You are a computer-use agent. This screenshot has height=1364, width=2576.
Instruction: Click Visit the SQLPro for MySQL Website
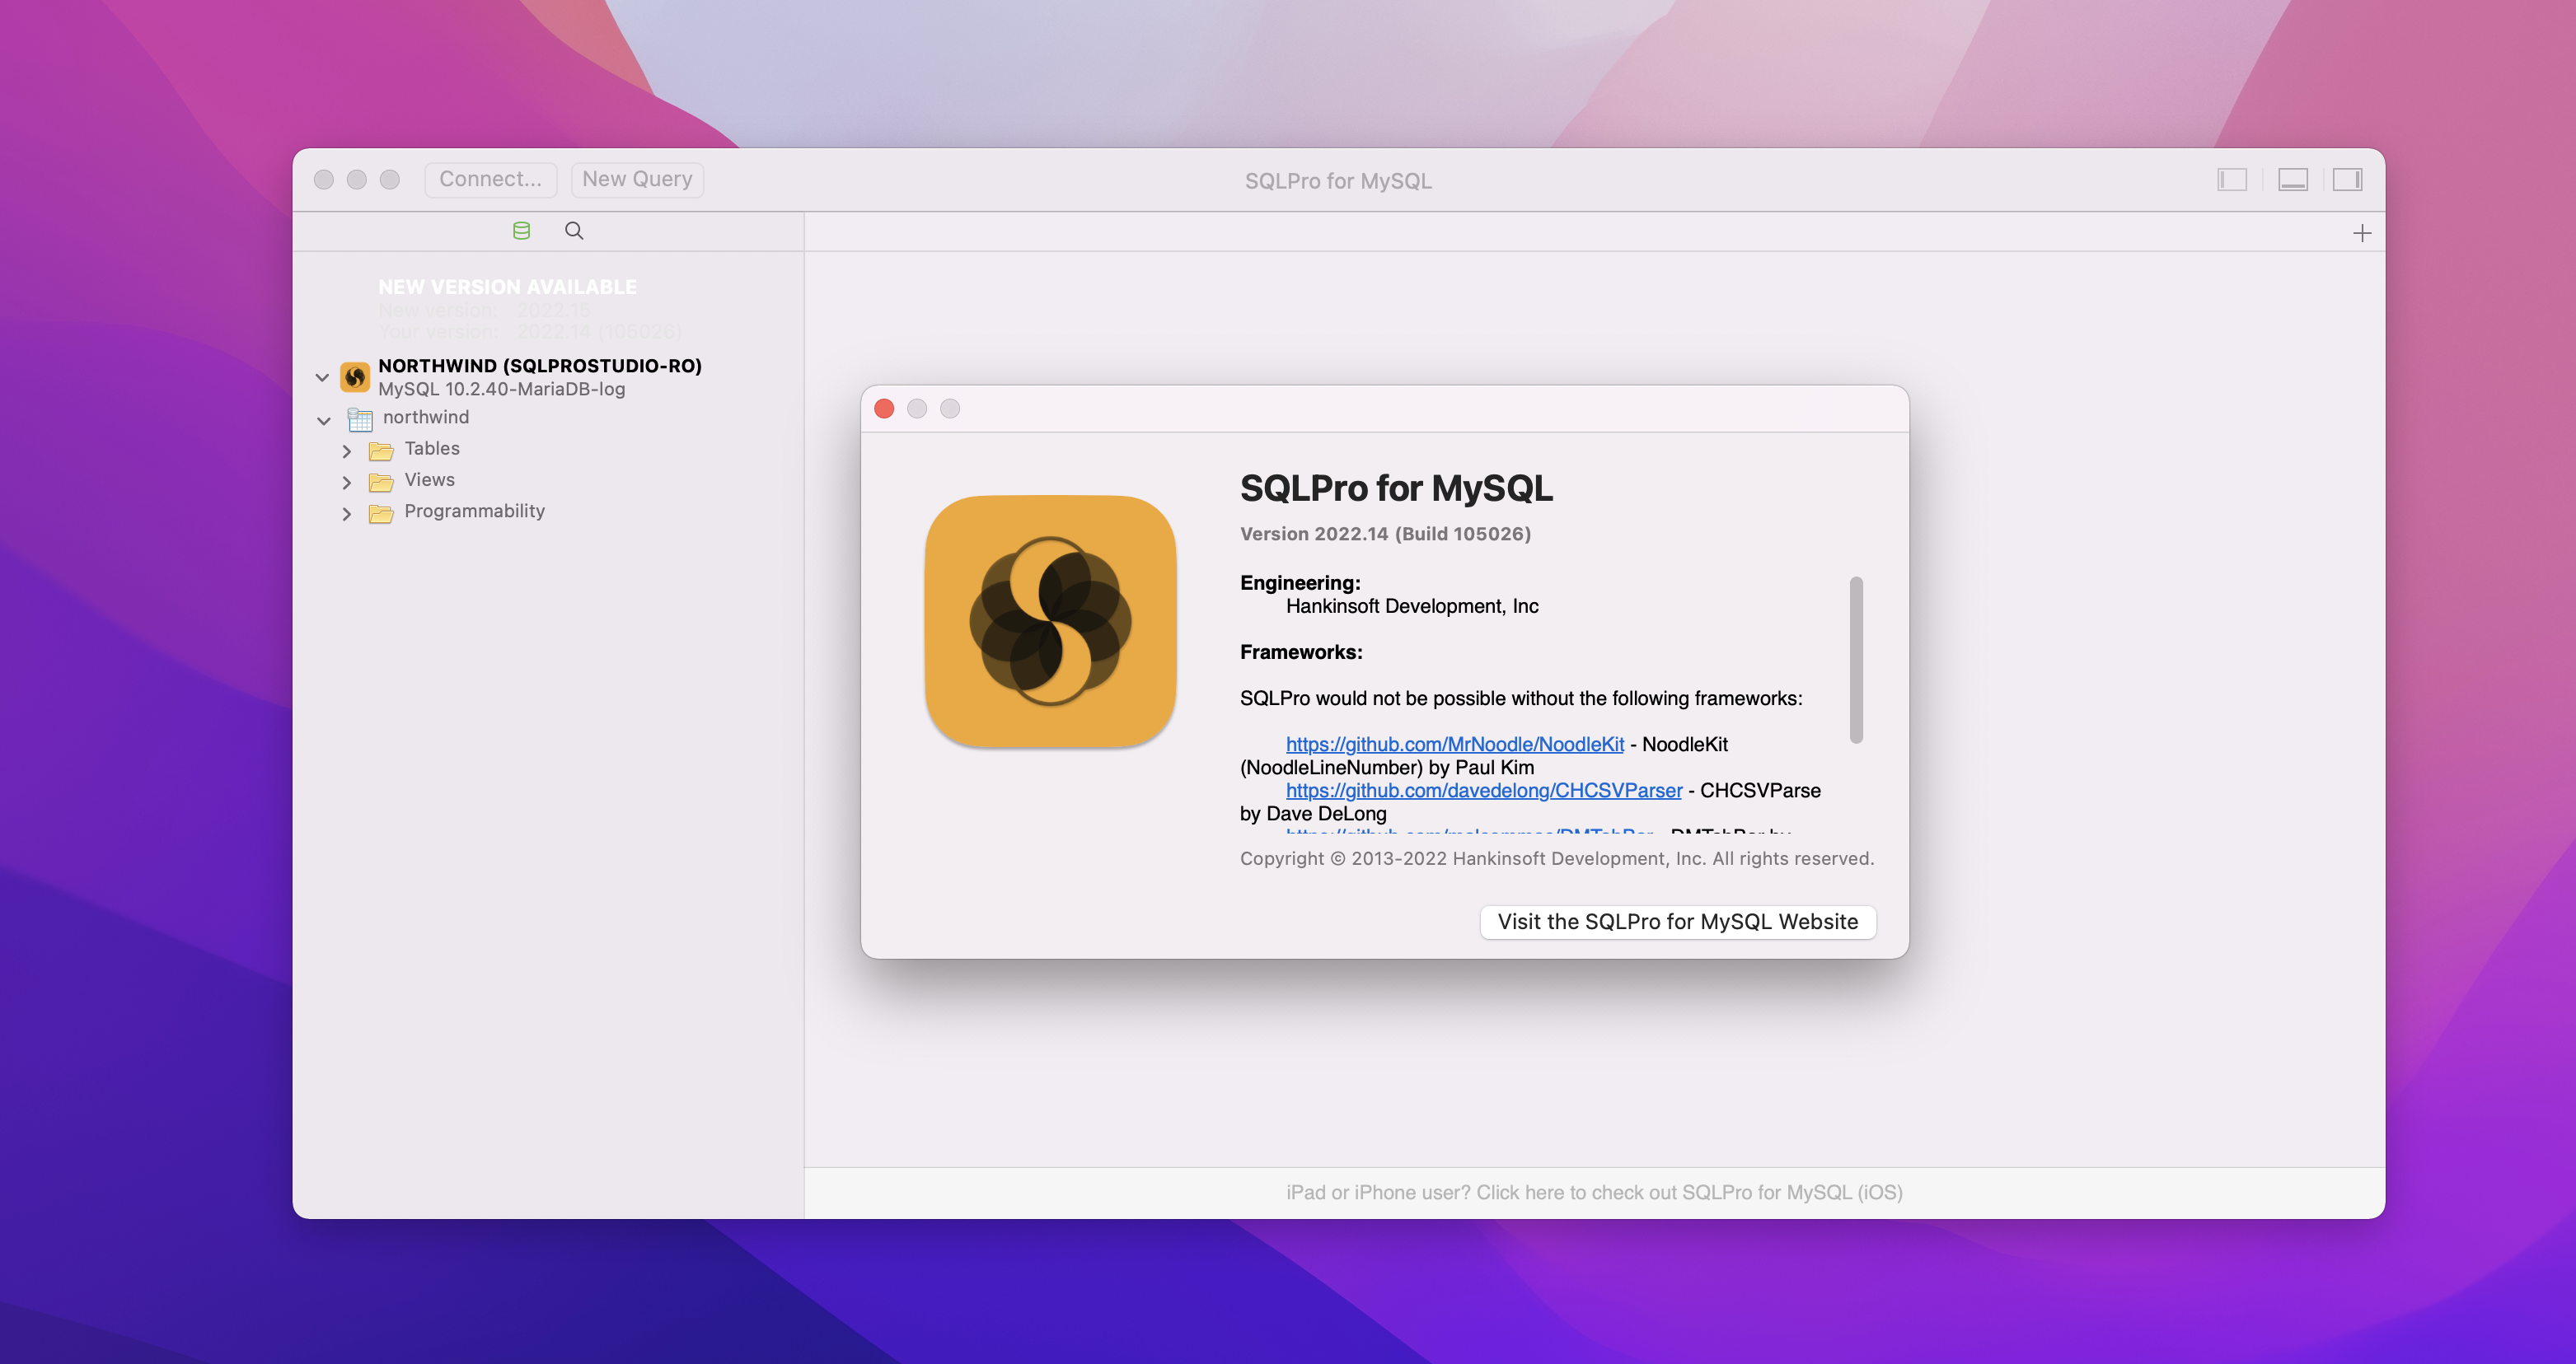1678,922
